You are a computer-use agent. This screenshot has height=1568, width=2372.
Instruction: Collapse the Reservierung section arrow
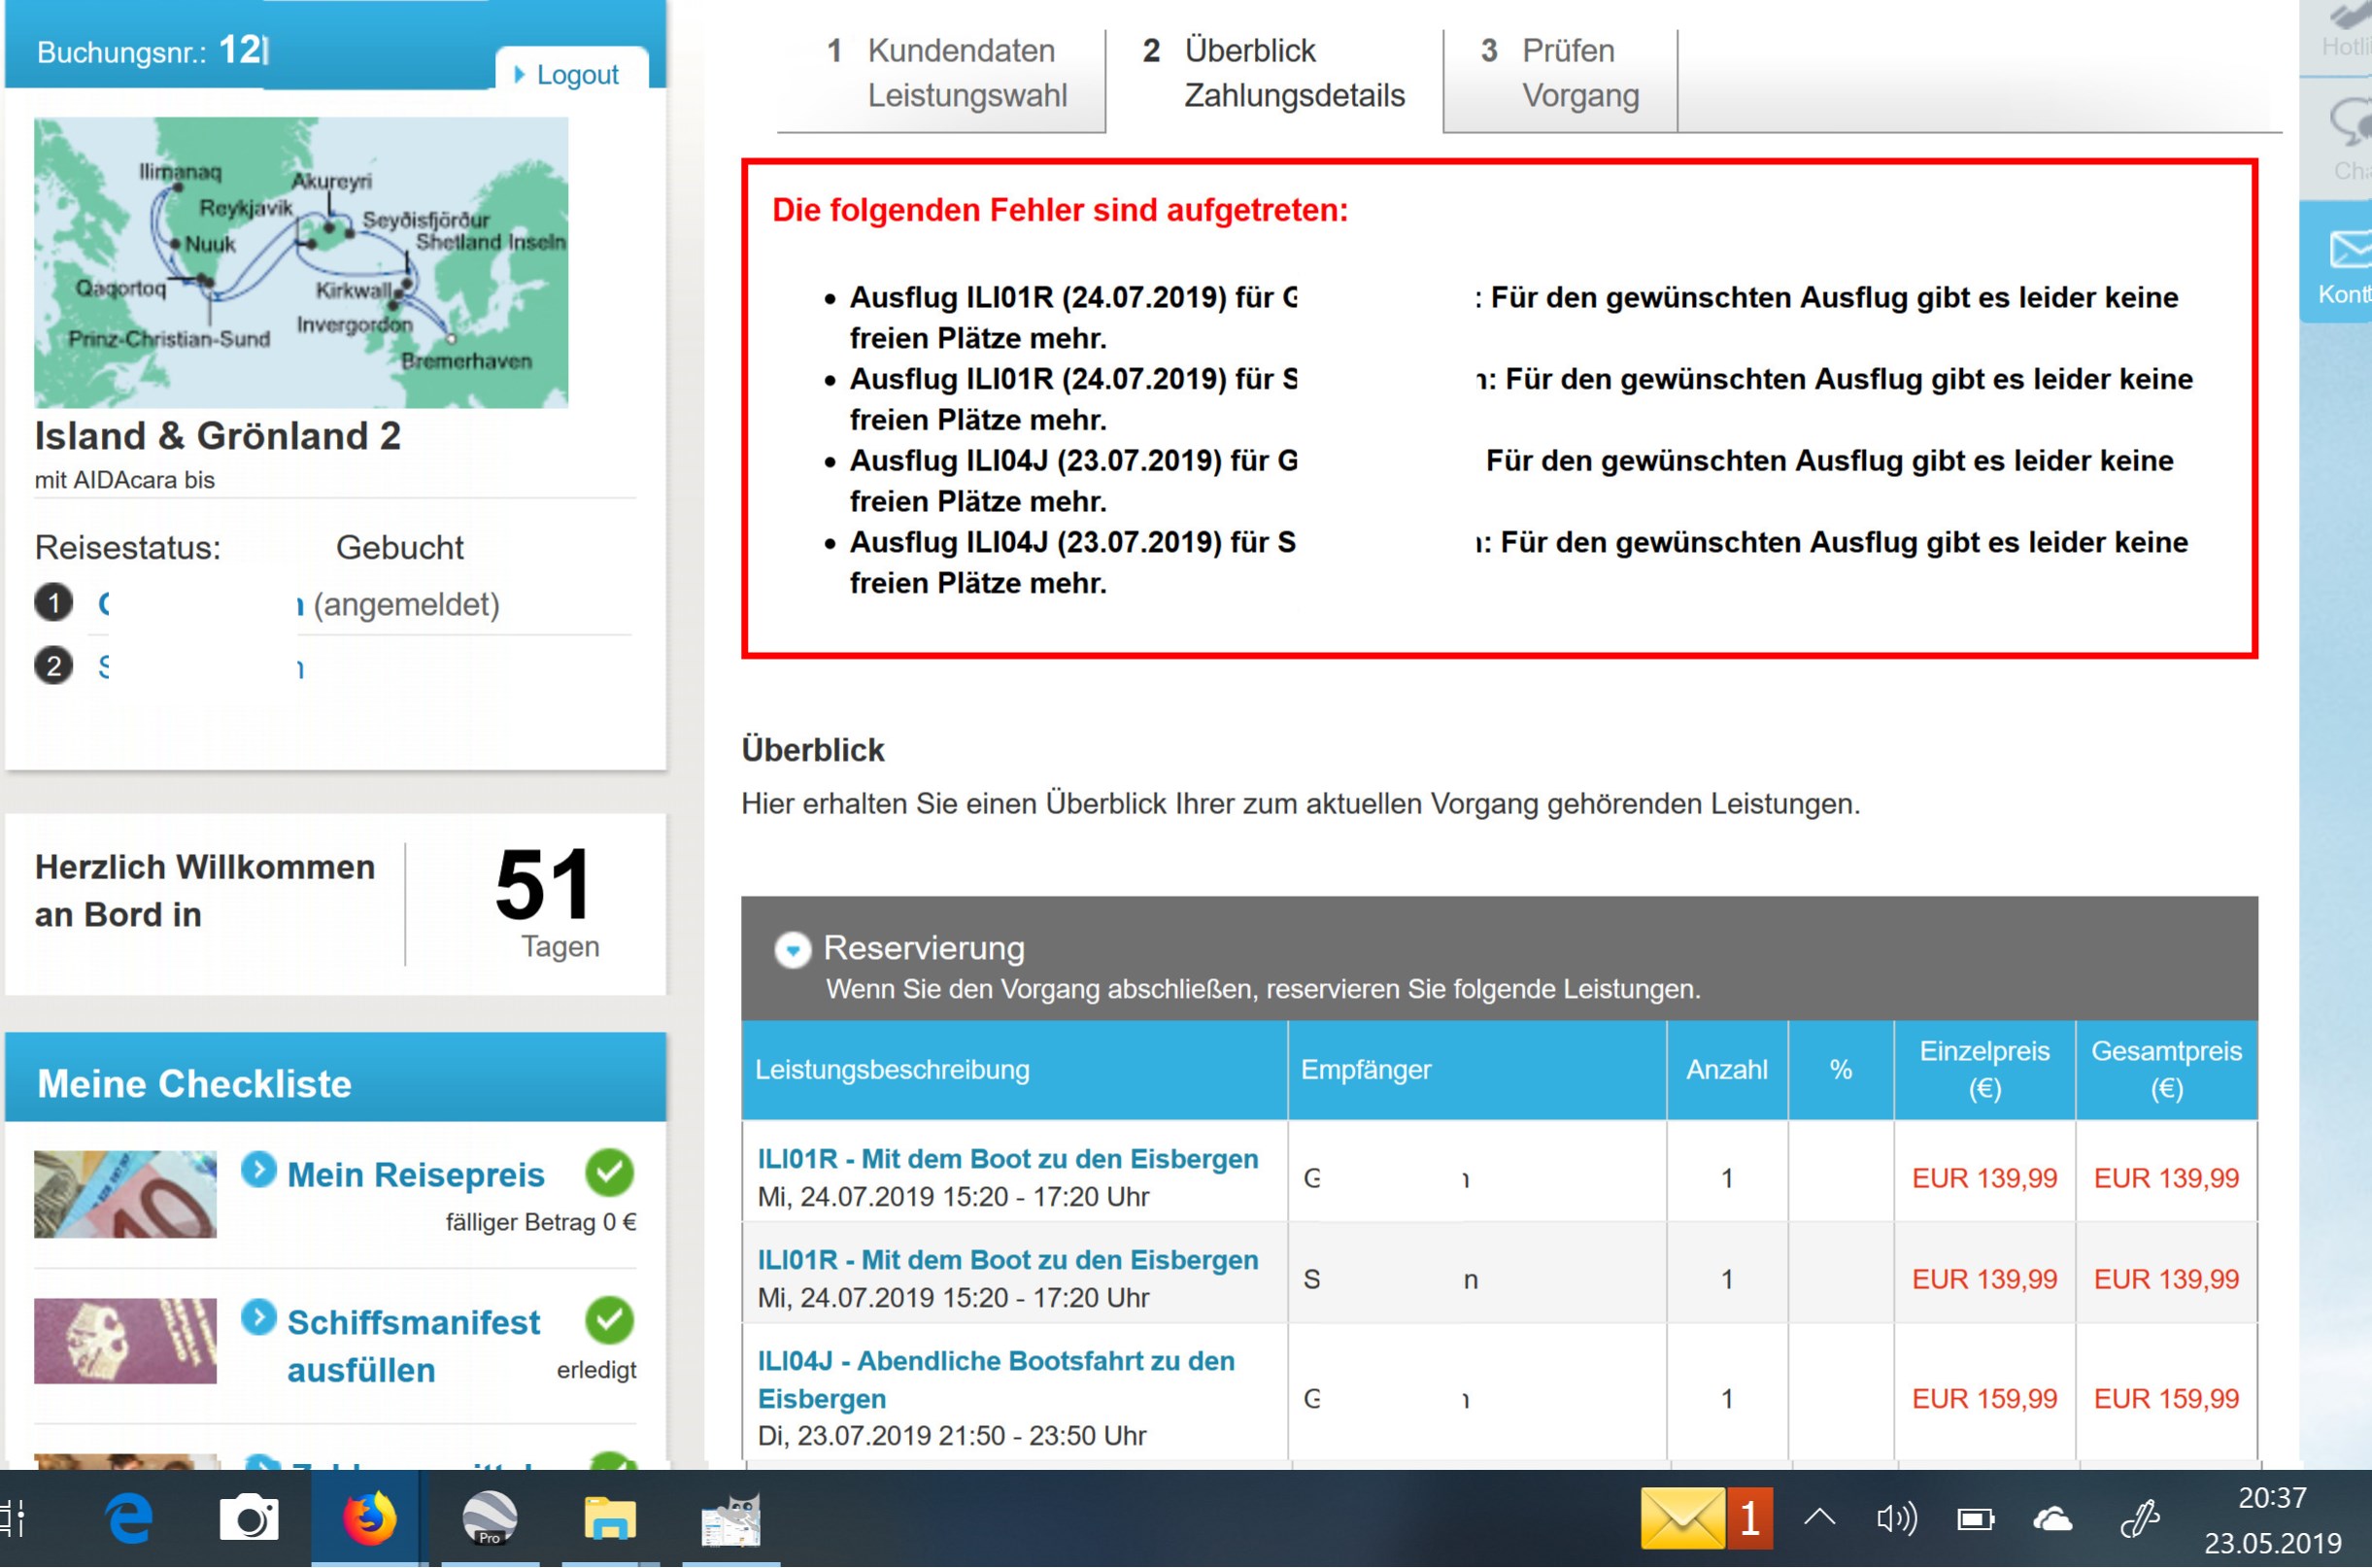[x=793, y=949]
